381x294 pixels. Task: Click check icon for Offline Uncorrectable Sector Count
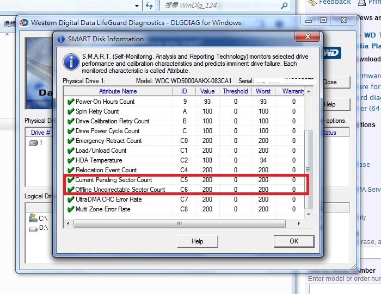tap(70, 190)
